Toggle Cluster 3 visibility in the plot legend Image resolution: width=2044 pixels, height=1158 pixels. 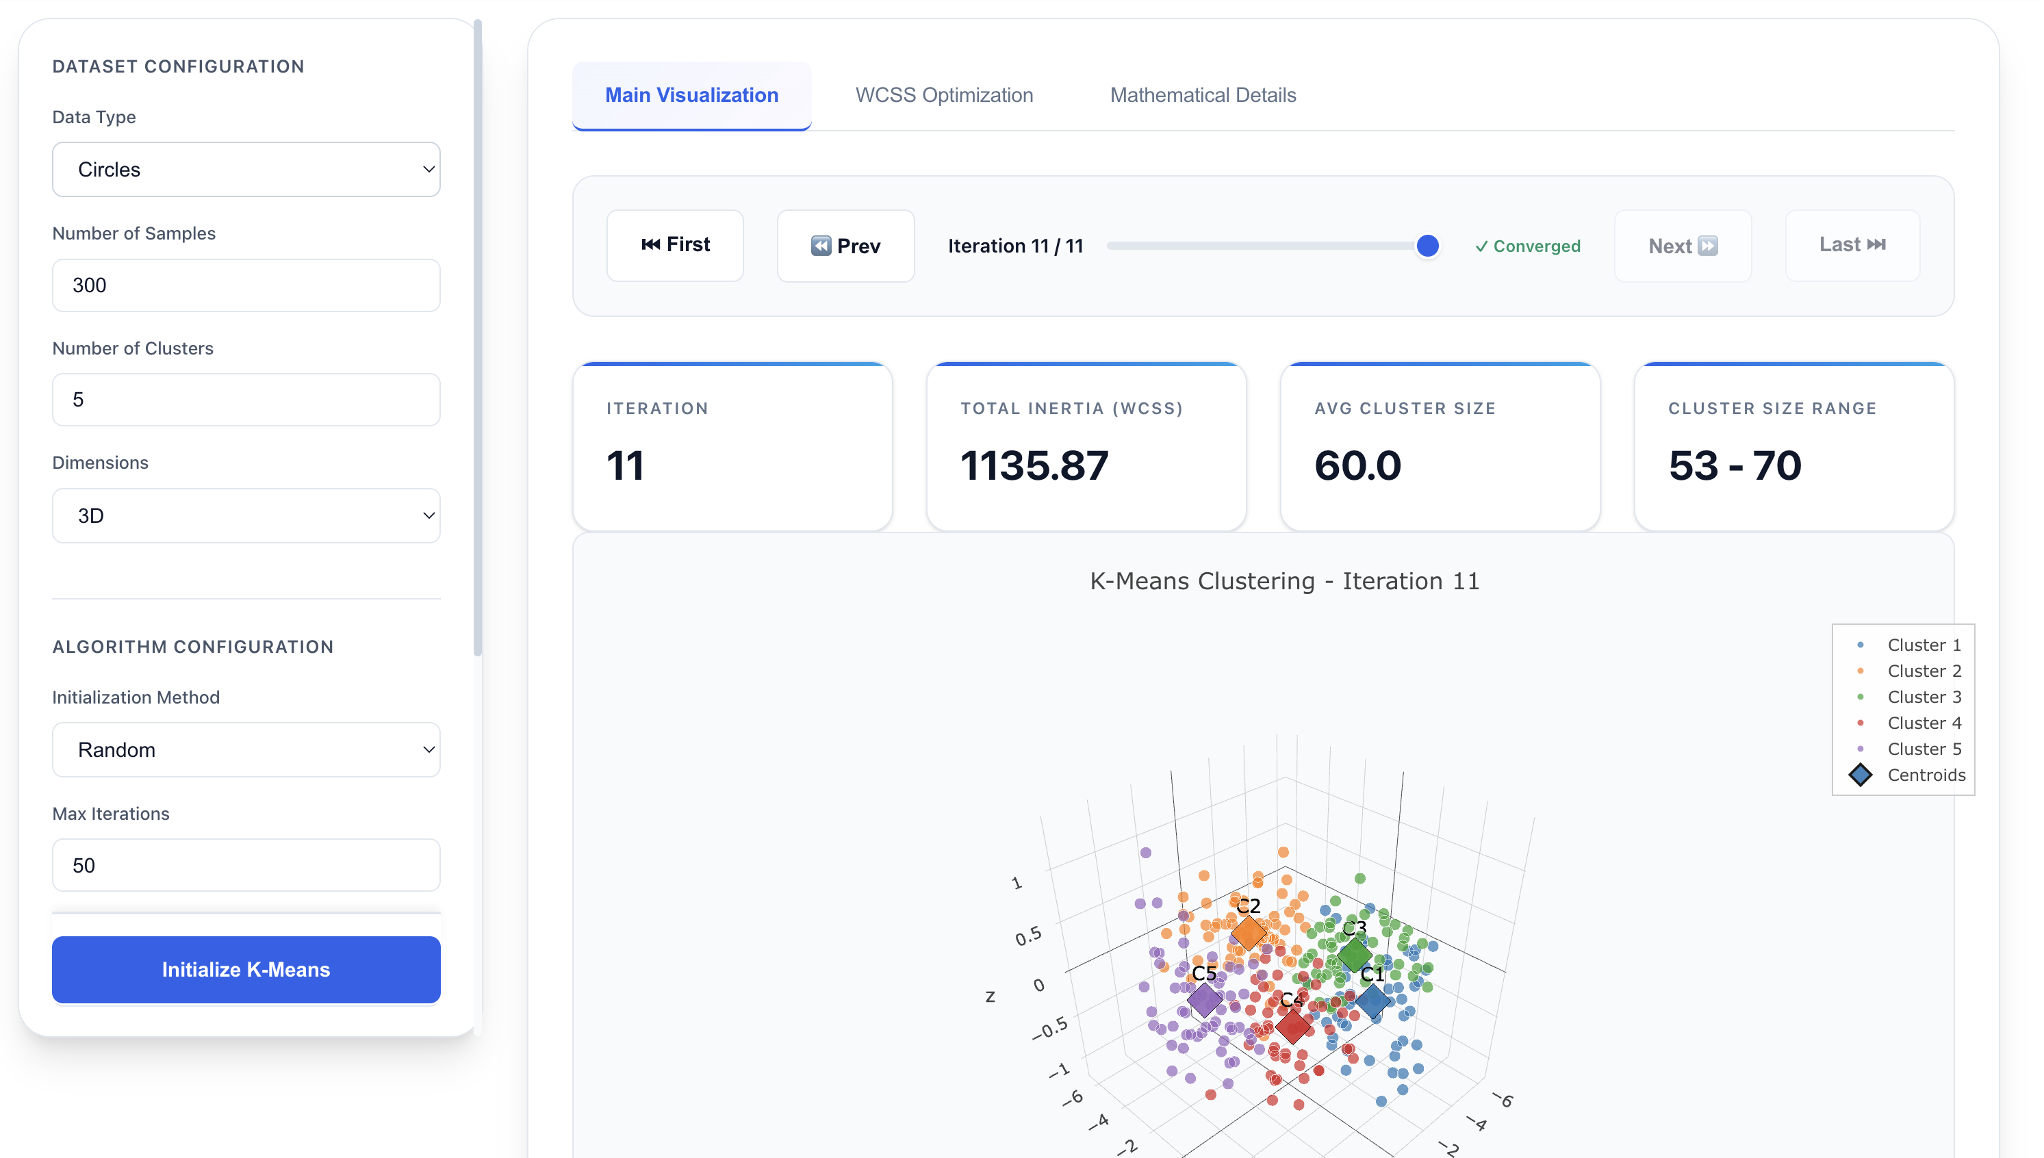1861,697
